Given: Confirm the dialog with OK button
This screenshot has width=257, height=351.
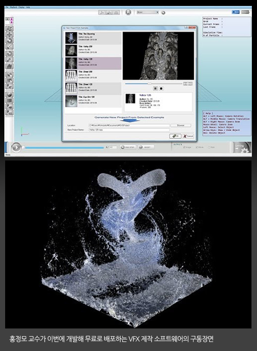Looking at the screenshot, I should click(175, 136).
